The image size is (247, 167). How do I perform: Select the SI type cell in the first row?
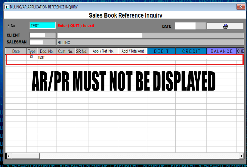pos(32,57)
